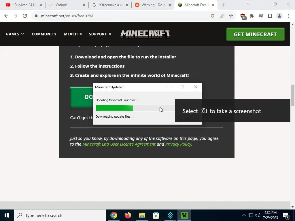Open the volume tray icon
295x221 pixels.
click(x=258, y=215)
